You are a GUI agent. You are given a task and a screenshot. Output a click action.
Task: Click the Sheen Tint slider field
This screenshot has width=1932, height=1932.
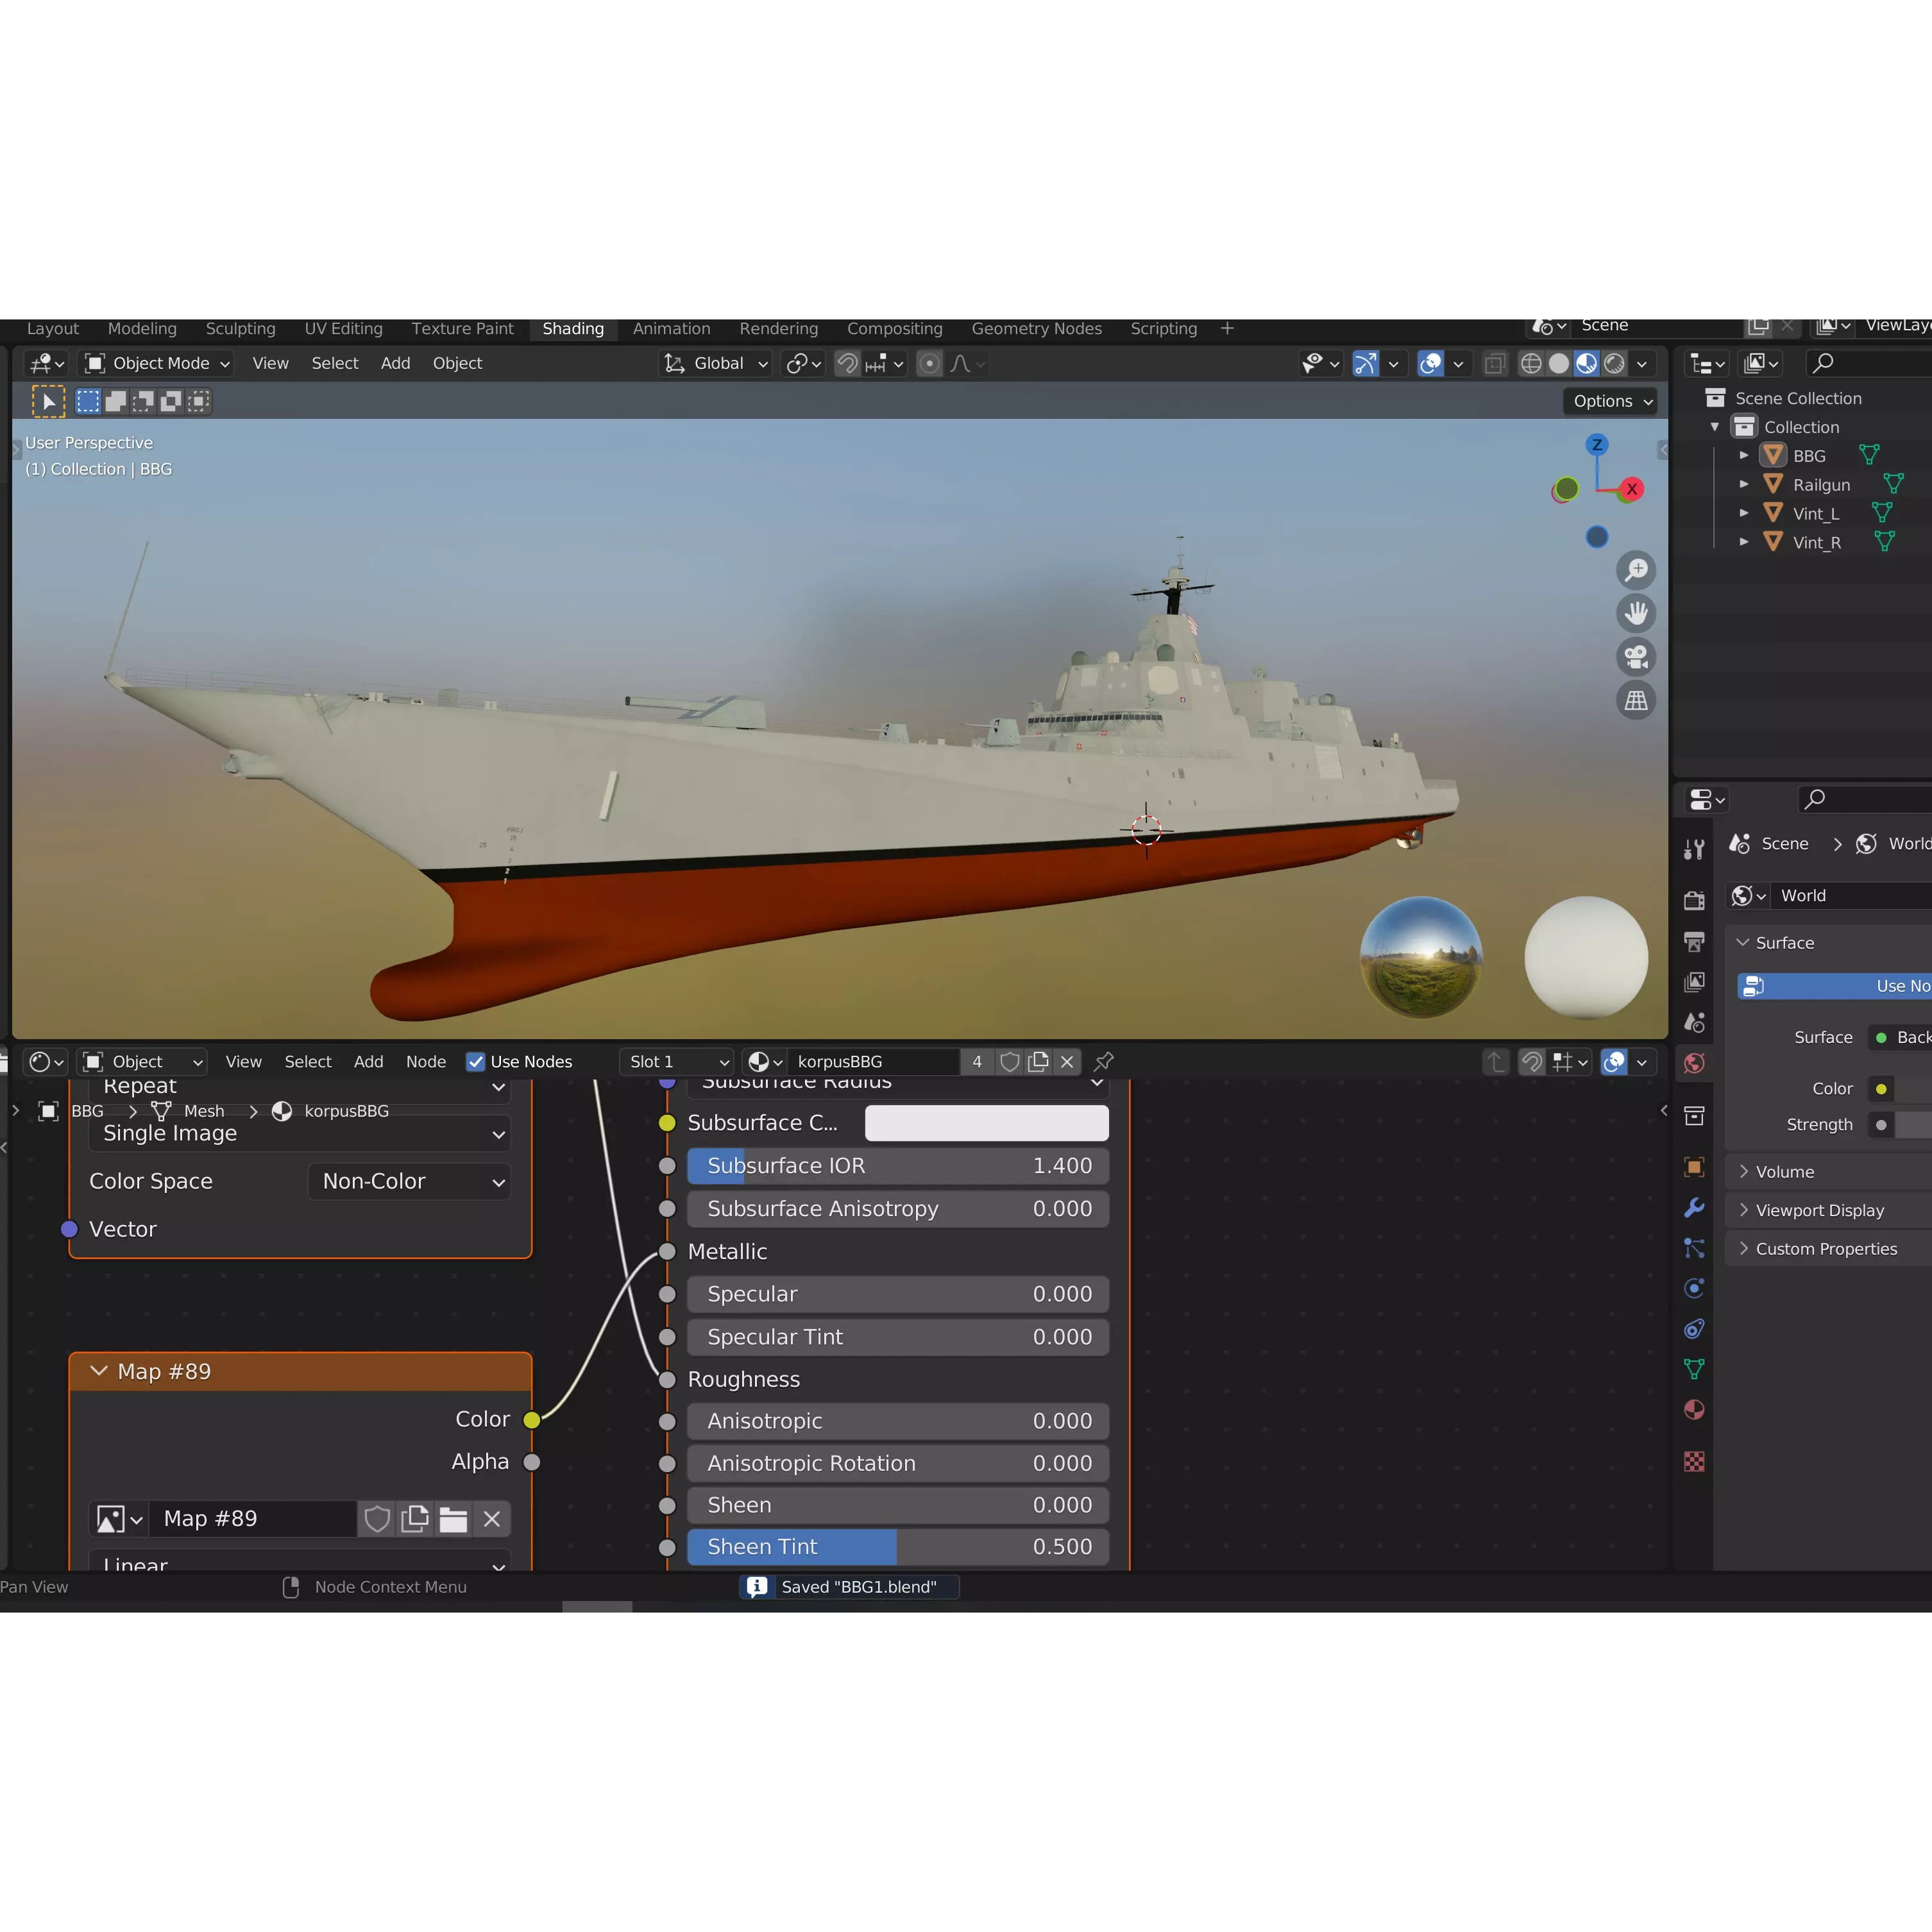tap(897, 1547)
